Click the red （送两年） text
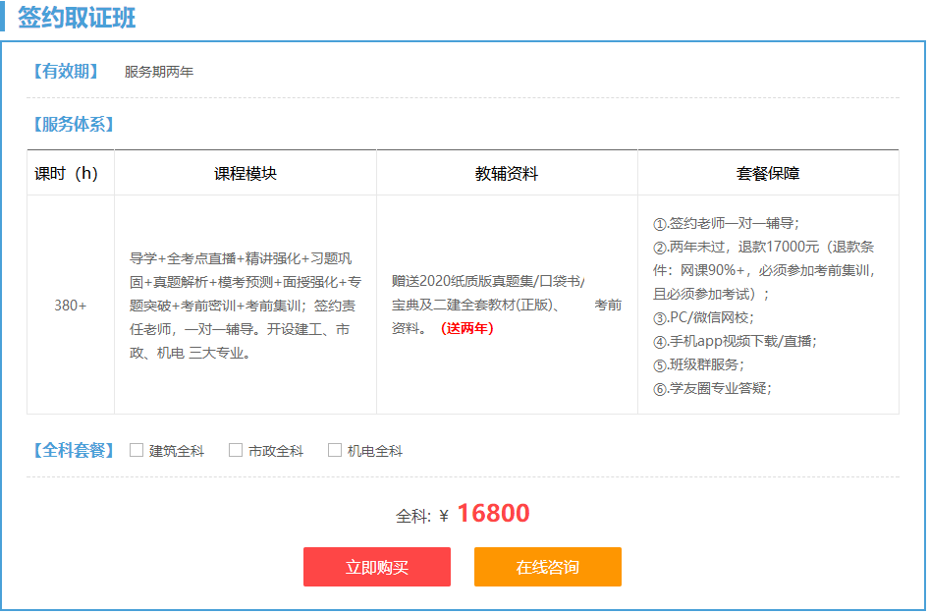Image resolution: width=929 pixels, height=614 pixels. click(466, 328)
